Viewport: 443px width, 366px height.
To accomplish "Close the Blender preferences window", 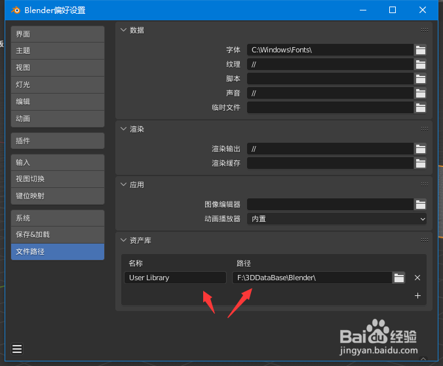I will click(x=423, y=10).
